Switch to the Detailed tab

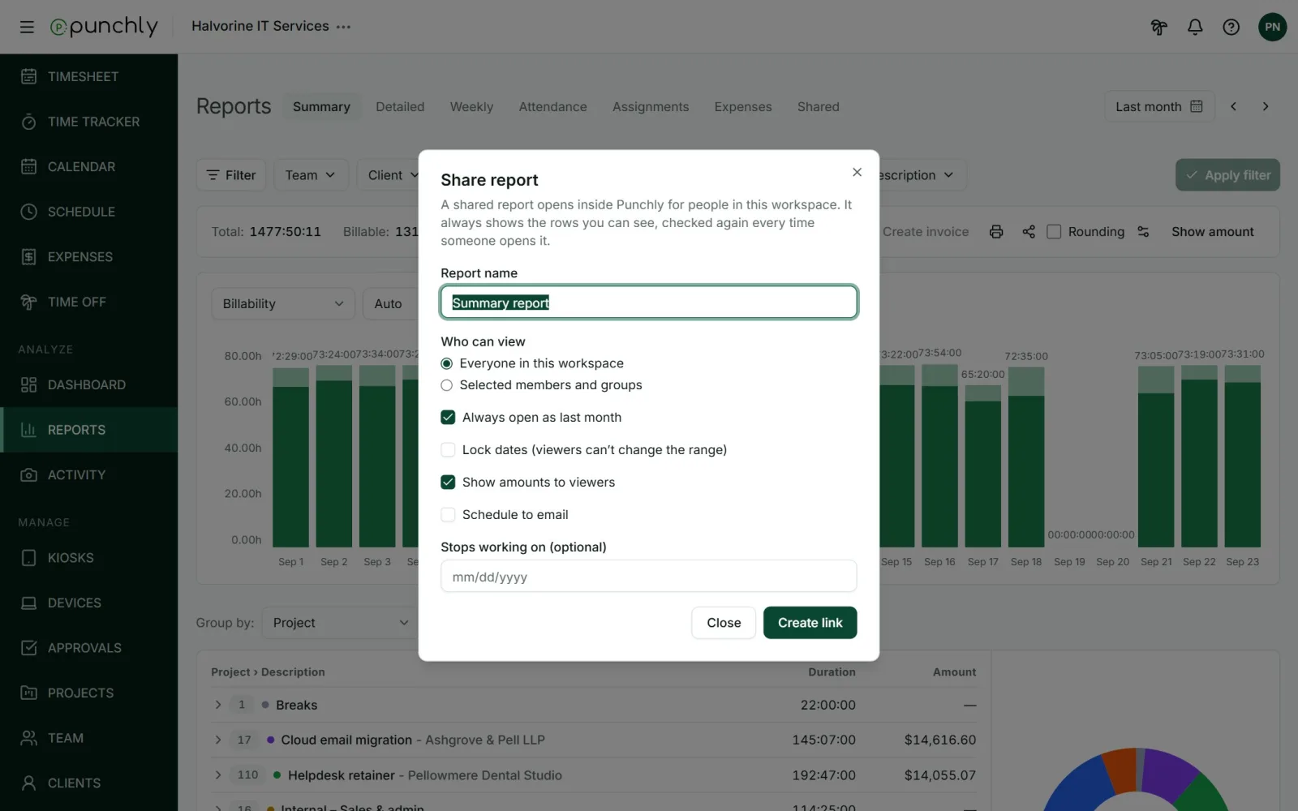400,106
